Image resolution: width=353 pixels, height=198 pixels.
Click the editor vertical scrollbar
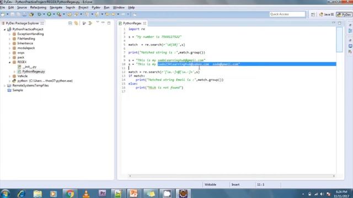coord(340,39)
